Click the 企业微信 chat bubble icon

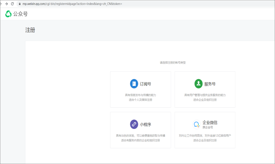click(197, 124)
